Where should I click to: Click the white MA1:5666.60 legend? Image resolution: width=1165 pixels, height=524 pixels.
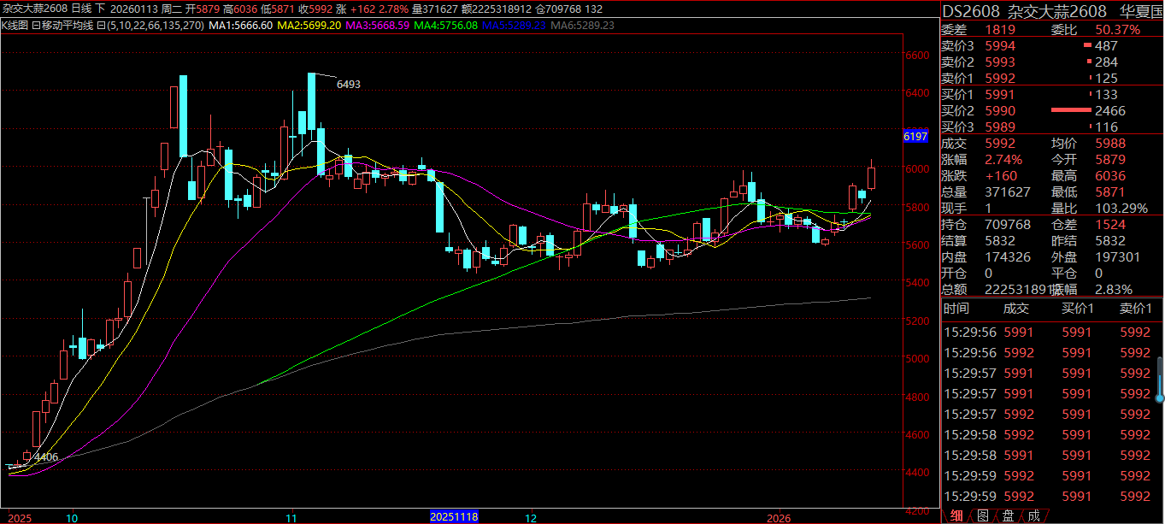point(241,26)
